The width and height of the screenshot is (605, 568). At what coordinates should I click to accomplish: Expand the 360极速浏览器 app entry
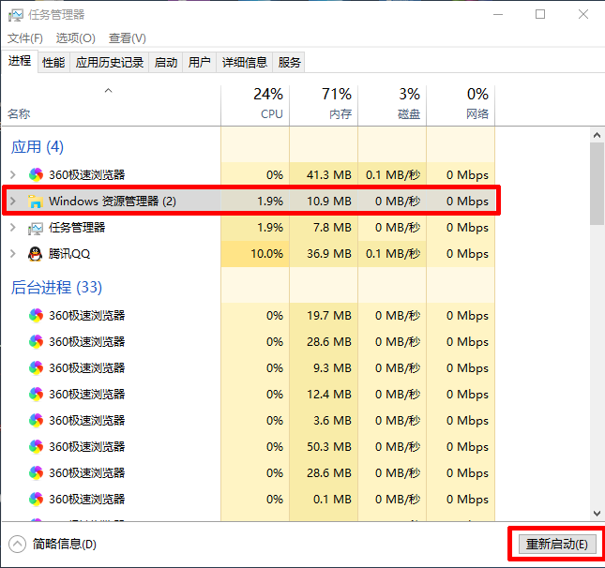(x=12, y=174)
